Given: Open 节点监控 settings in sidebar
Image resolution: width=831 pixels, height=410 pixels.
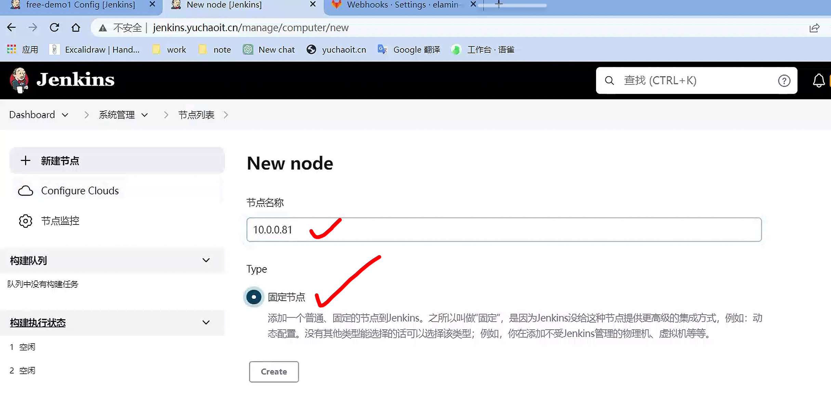Looking at the screenshot, I should point(60,221).
